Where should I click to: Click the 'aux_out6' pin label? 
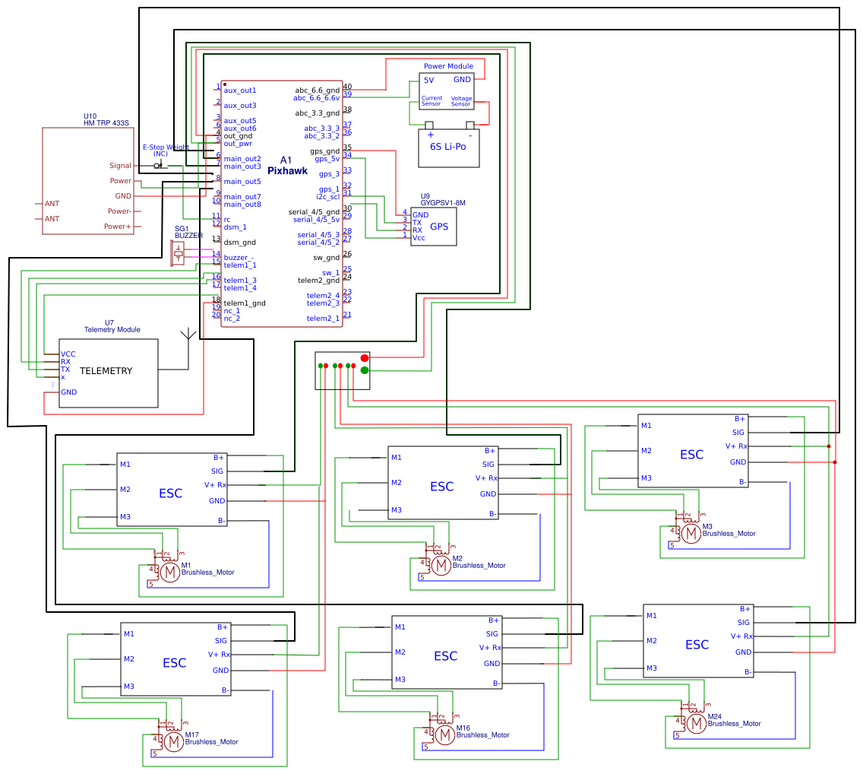240,128
